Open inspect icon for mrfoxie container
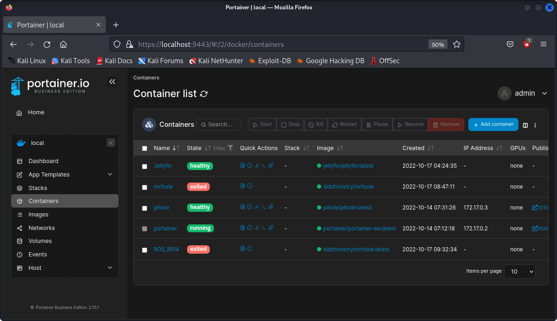The width and height of the screenshot is (557, 321). [249, 186]
